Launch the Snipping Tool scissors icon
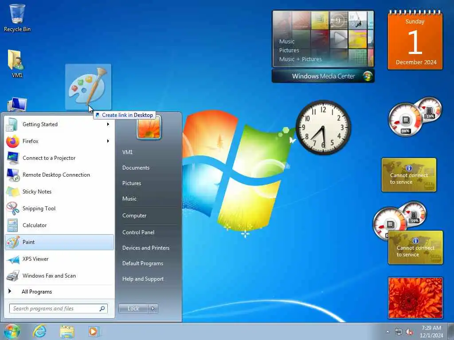The height and width of the screenshot is (340, 454). (x=13, y=209)
